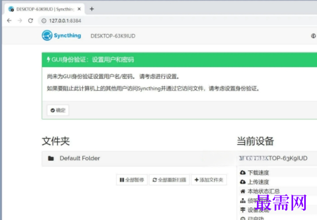The height and width of the screenshot is (220, 317).
Task: Click the 文件夹 heading
Action: click(56, 141)
